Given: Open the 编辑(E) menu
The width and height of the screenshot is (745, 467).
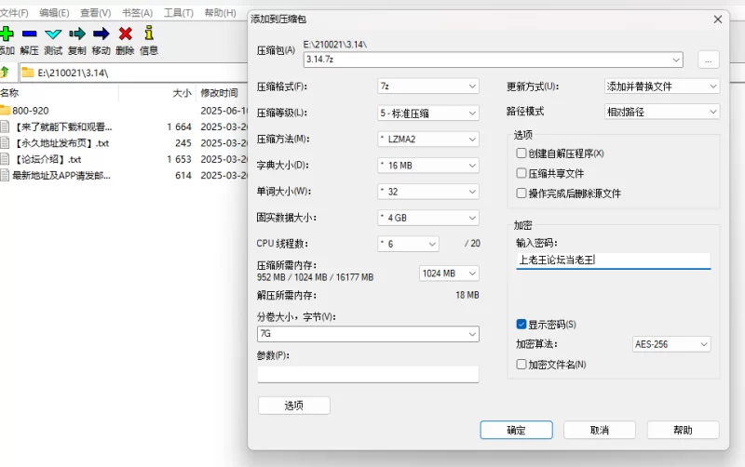Looking at the screenshot, I should [x=54, y=13].
